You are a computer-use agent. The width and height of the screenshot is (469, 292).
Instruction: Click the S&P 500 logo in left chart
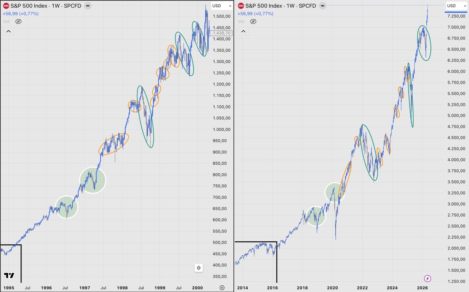coord(6,6)
